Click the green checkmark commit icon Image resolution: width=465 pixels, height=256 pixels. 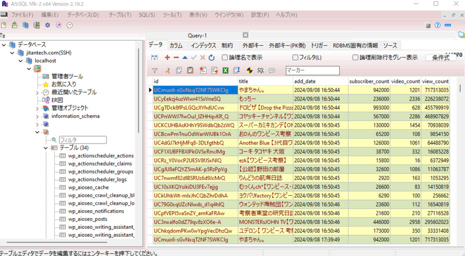pyautogui.click(x=193, y=58)
